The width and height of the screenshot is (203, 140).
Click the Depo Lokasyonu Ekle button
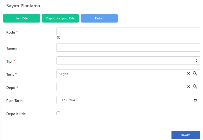click(60, 18)
